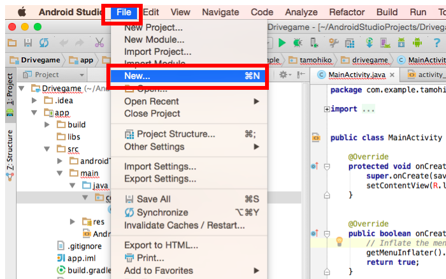Open the Refactor menu
Screen dimensions: 446x279
click(347, 12)
